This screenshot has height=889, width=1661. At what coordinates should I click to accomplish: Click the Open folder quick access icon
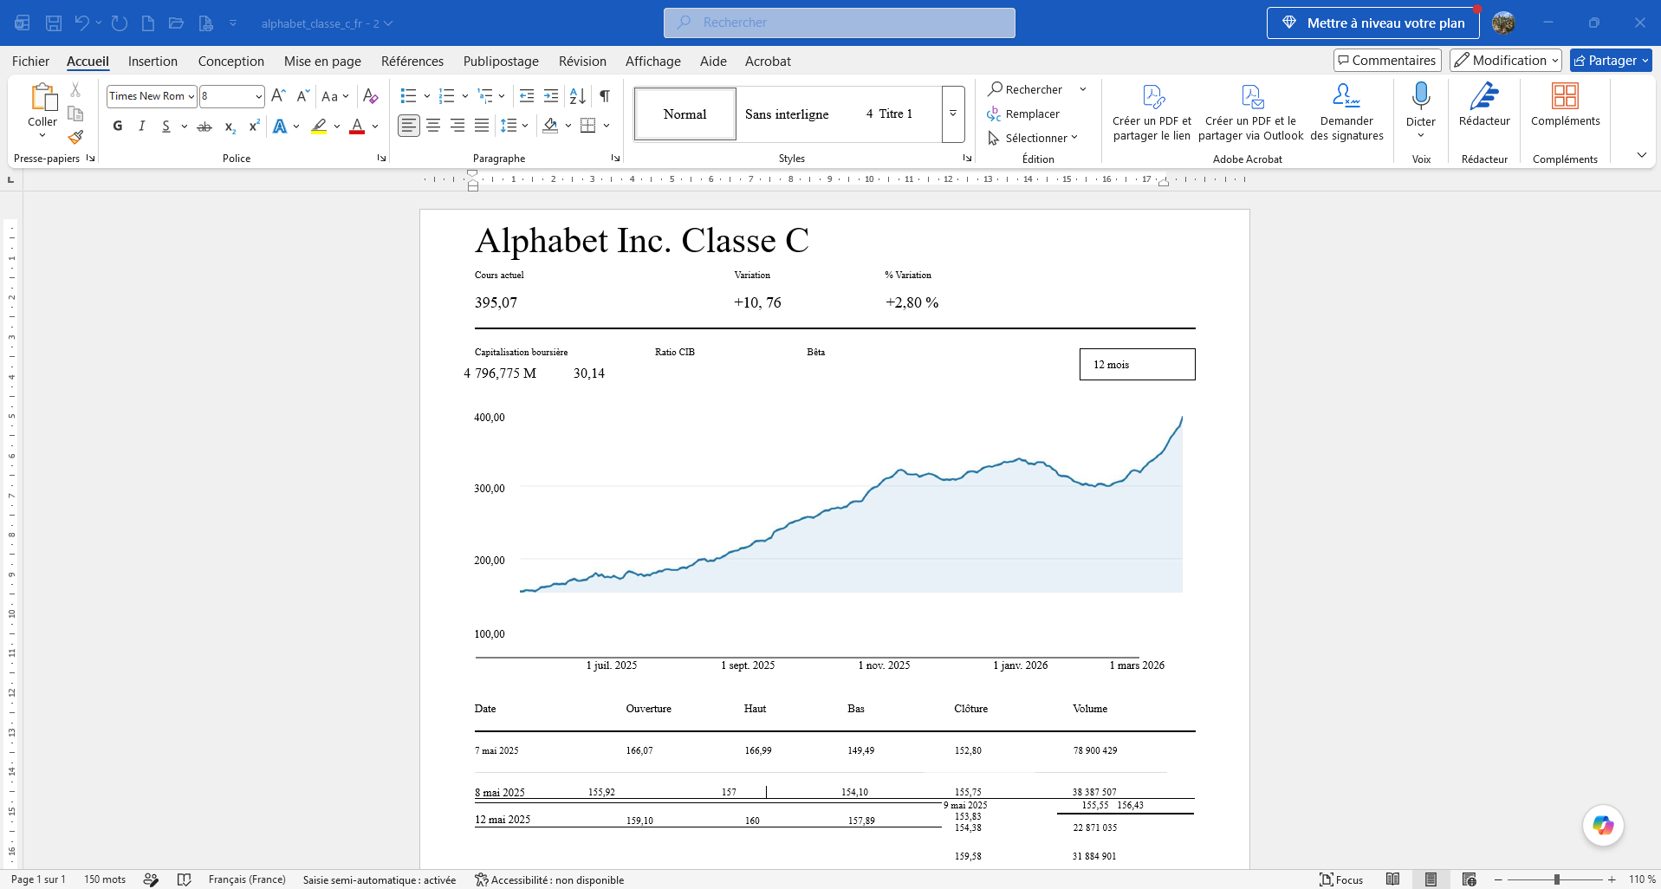(176, 23)
